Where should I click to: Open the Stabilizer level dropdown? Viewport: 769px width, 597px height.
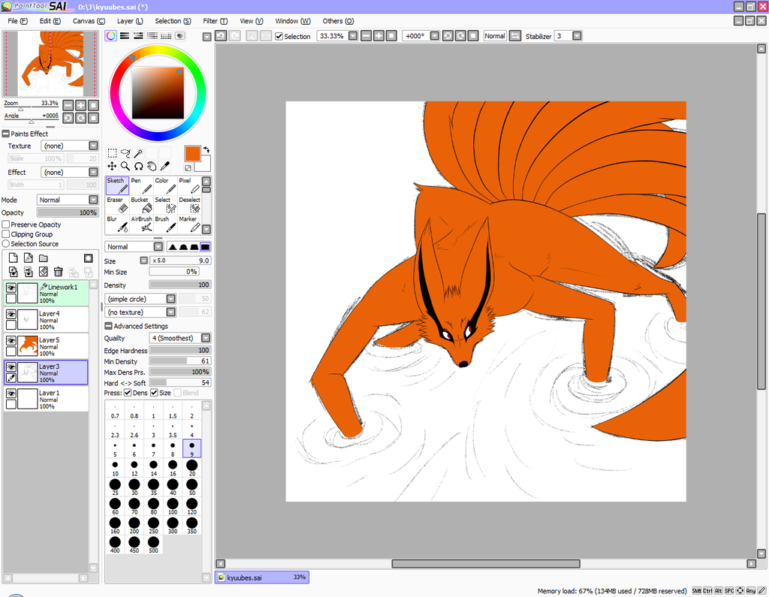(x=578, y=36)
